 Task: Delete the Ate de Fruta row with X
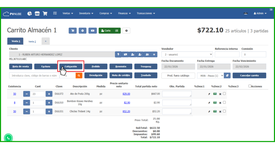pos(220,94)
